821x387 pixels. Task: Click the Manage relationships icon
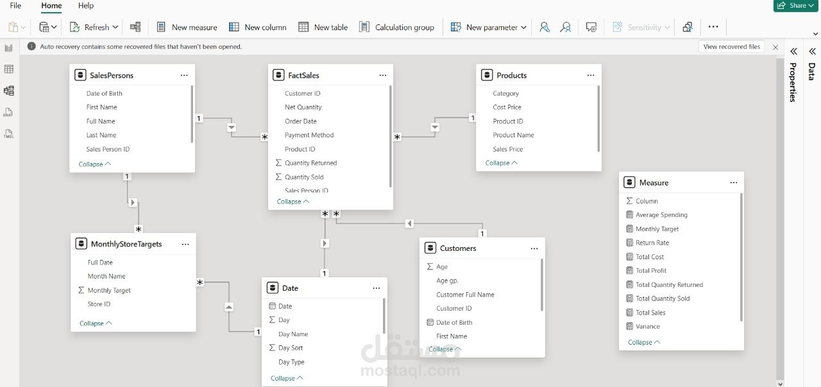(x=135, y=27)
